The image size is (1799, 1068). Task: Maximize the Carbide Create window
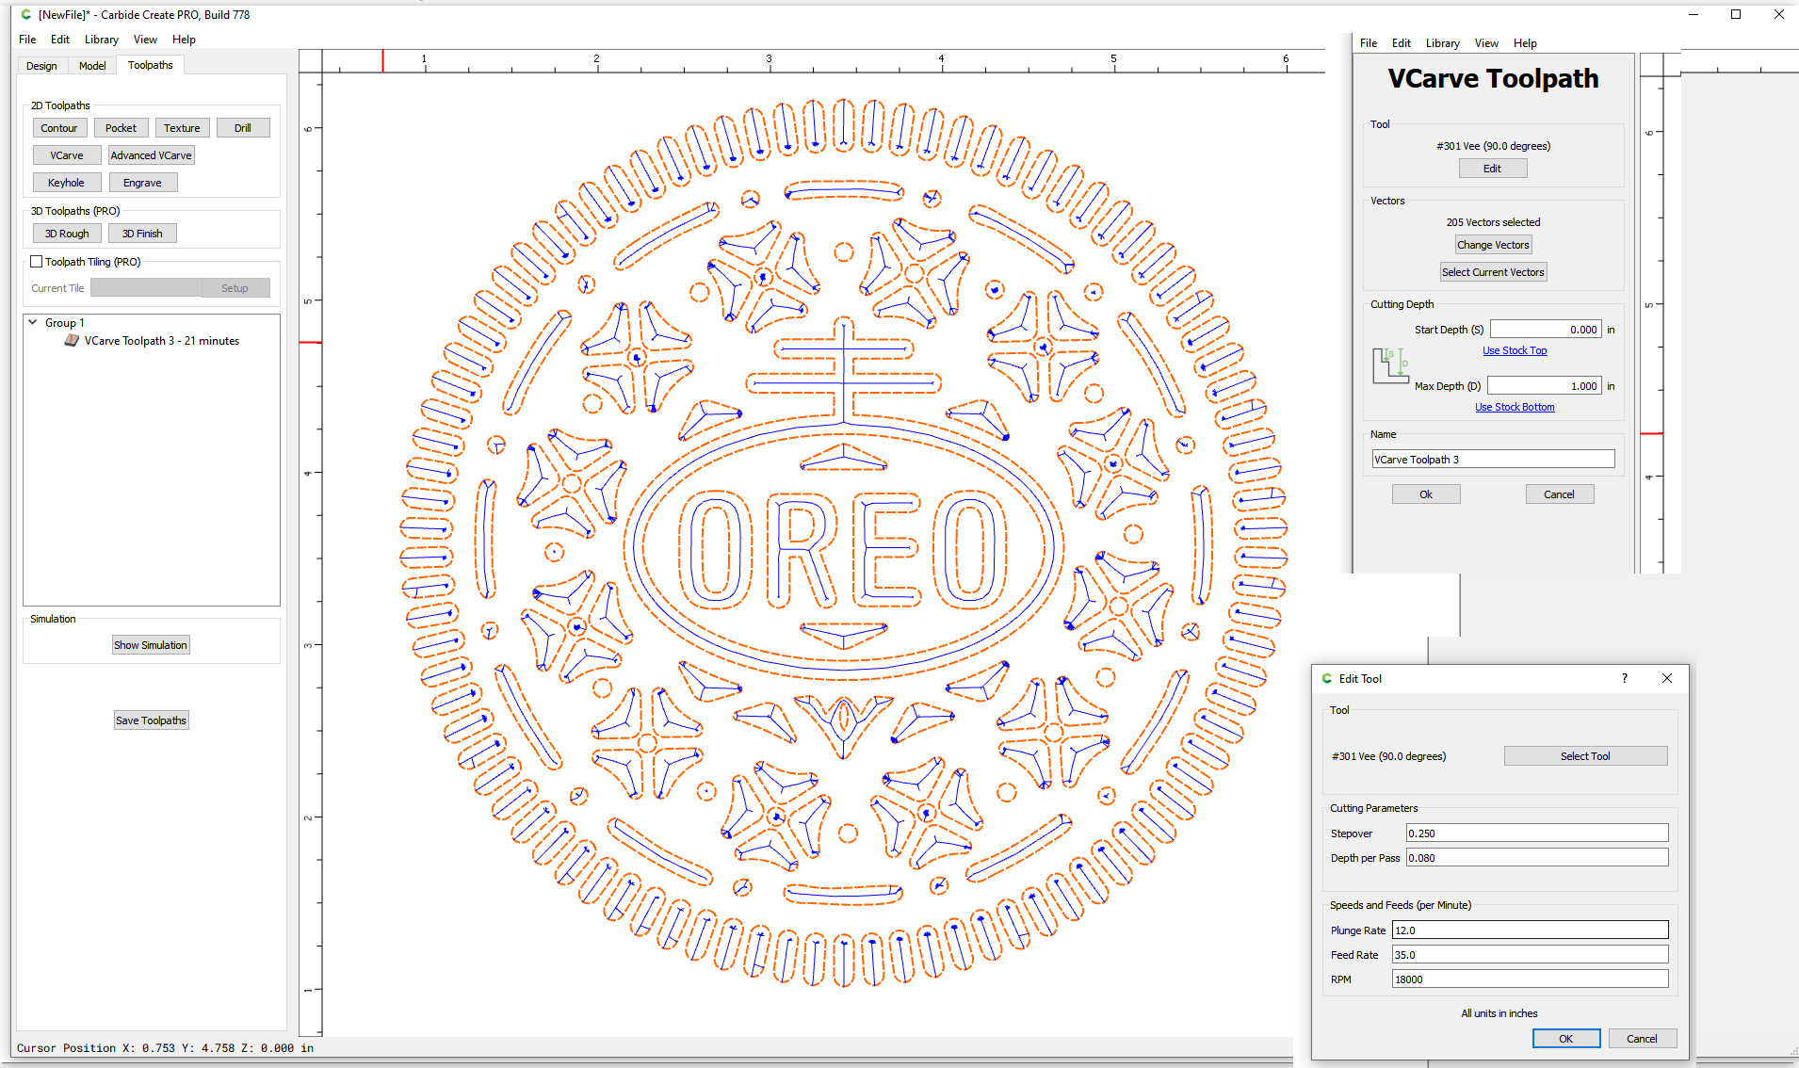[1735, 14]
